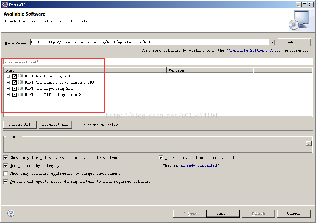The height and width of the screenshot is (223, 316).
Task: Toggle Hide items that are already installed
Action: [161, 157]
